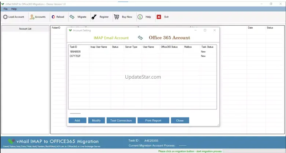
Task: Click the Task ID value A4E25355
Action: (151, 141)
